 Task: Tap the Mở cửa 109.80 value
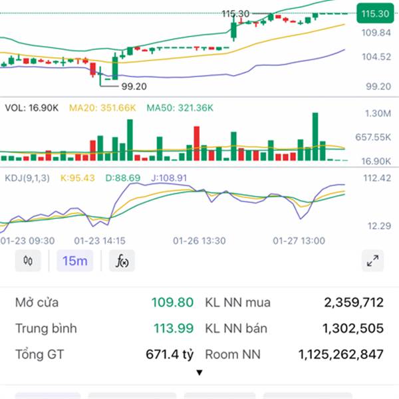[172, 303]
